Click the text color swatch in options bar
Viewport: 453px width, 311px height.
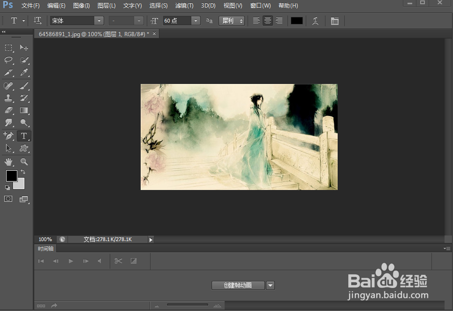[297, 21]
